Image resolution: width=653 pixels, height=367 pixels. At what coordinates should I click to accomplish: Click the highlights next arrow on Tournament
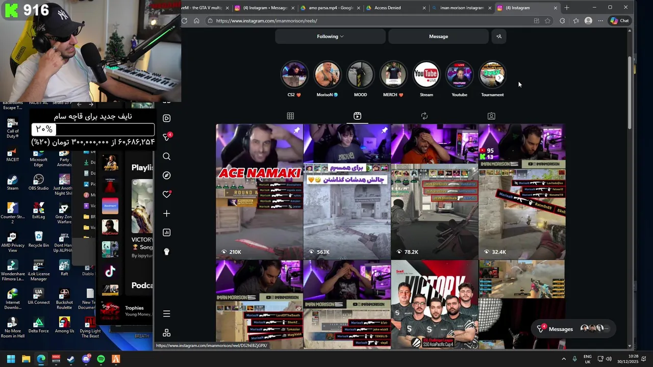click(499, 78)
